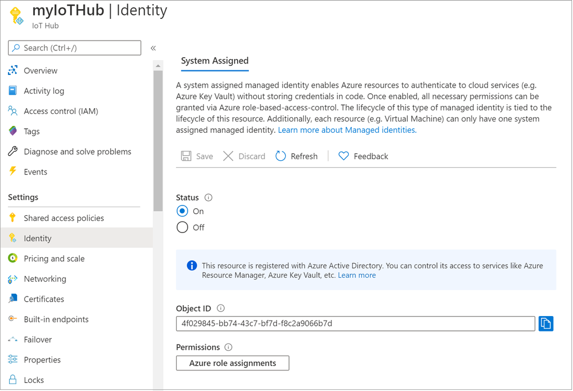The height and width of the screenshot is (391, 573).
Task: Open Built-in endpoints in the sidebar
Action: click(x=56, y=319)
